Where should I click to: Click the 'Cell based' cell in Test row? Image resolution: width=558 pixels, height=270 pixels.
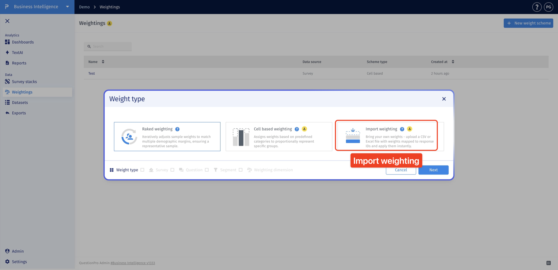tap(375, 73)
